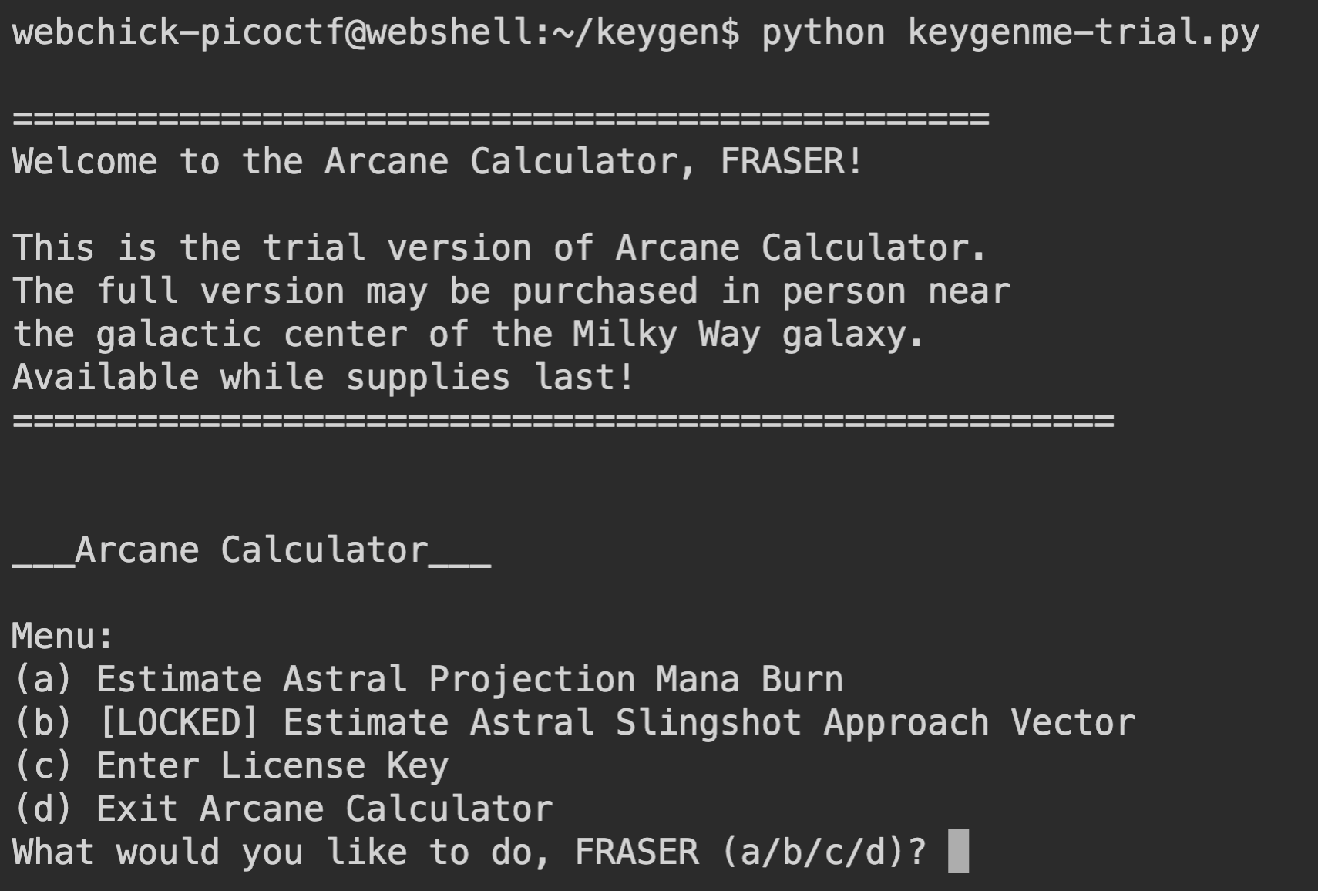Click the Menu: label

click(x=62, y=637)
